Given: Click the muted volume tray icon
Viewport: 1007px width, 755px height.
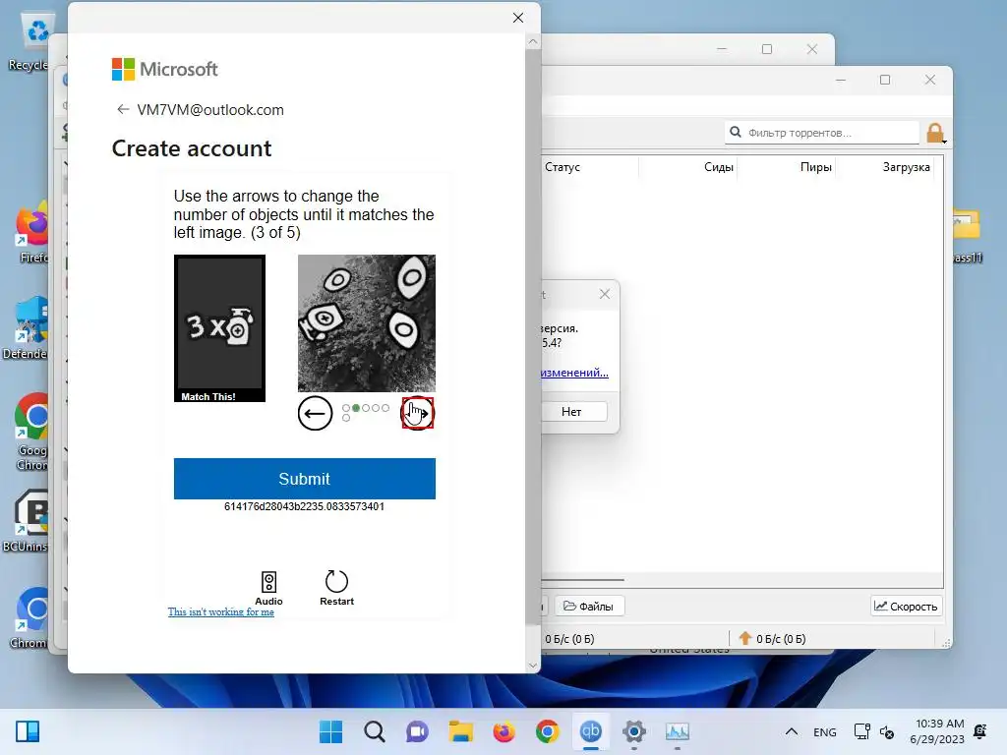Looking at the screenshot, I should 887,731.
